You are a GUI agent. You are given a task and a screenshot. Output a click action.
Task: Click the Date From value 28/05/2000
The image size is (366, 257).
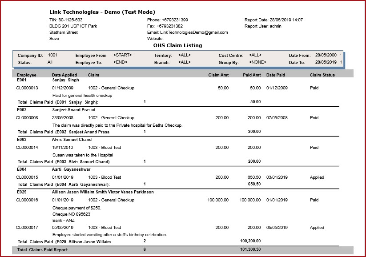(x=325, y=55)
